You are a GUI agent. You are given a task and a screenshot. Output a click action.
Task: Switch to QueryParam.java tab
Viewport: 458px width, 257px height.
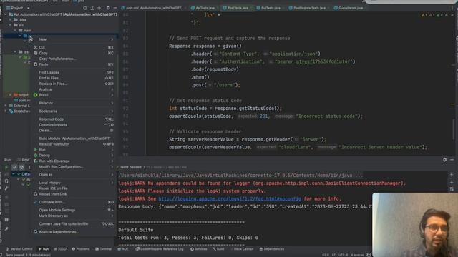click(349, 8)
